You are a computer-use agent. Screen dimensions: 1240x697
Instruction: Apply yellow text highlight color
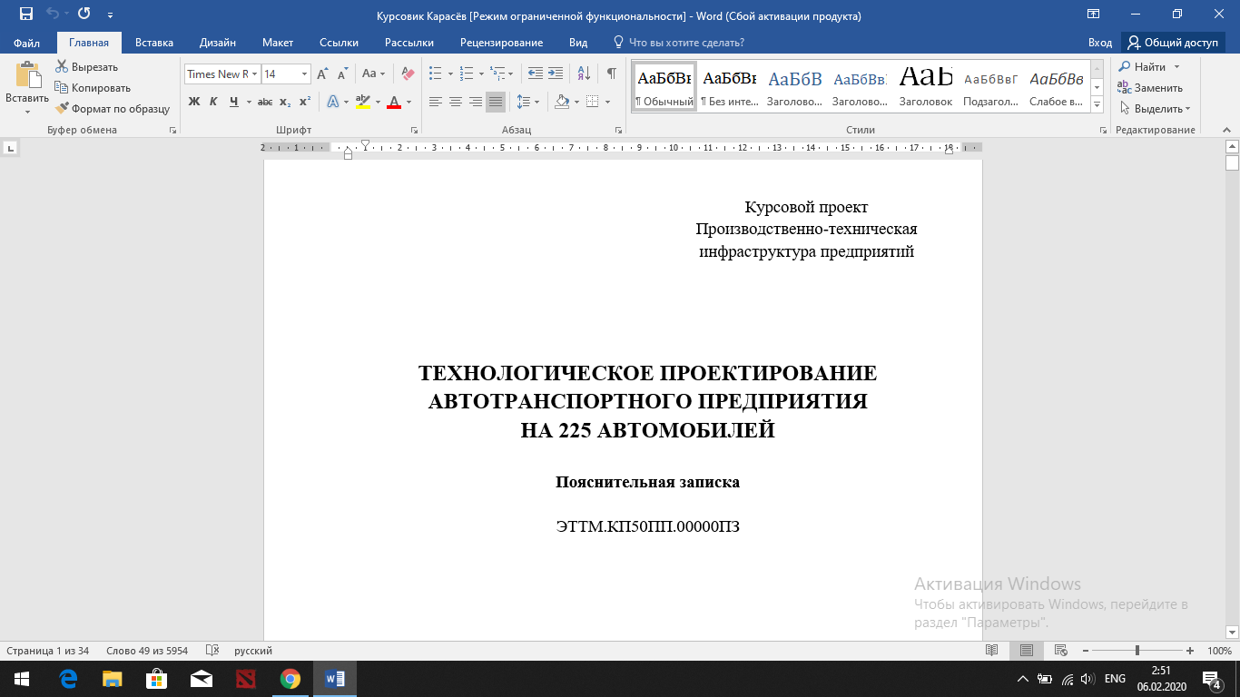click(362, 102)
